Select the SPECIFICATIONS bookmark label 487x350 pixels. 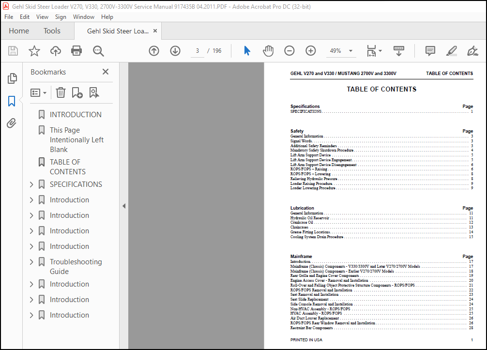[76, 184]
